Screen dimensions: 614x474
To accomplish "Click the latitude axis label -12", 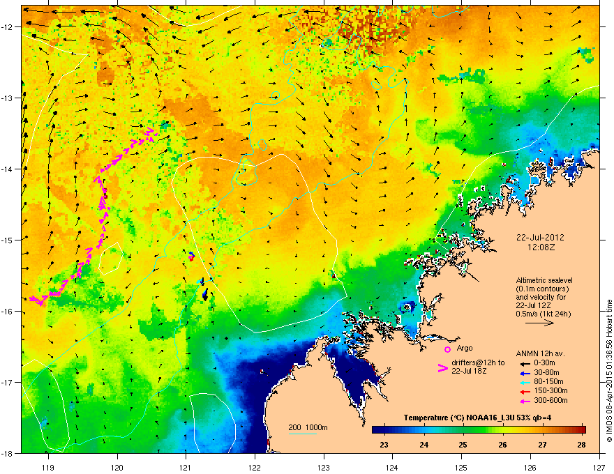I will (x=8, y=27).
